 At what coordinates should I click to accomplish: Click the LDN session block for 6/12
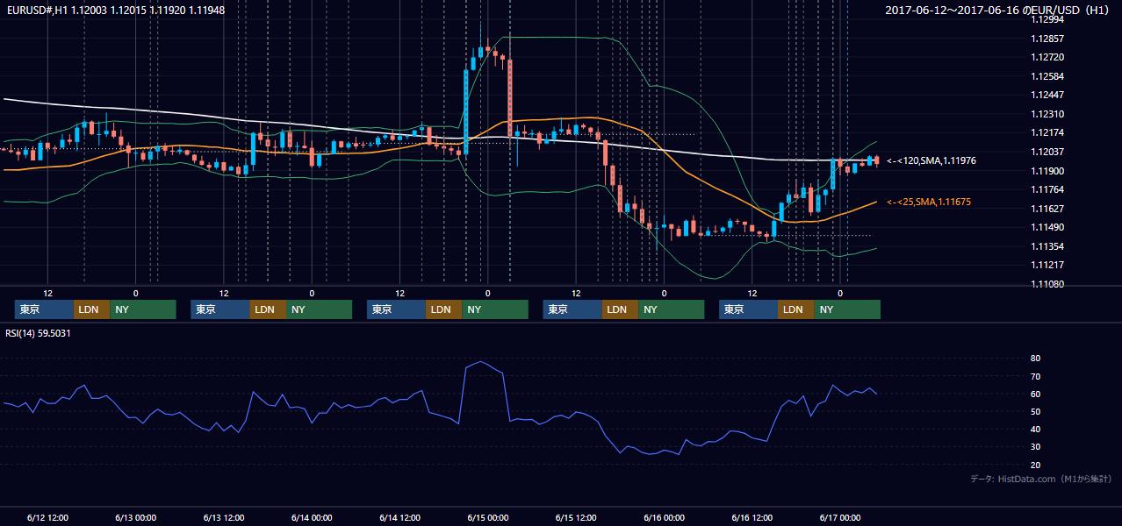[x=92, y=309]
